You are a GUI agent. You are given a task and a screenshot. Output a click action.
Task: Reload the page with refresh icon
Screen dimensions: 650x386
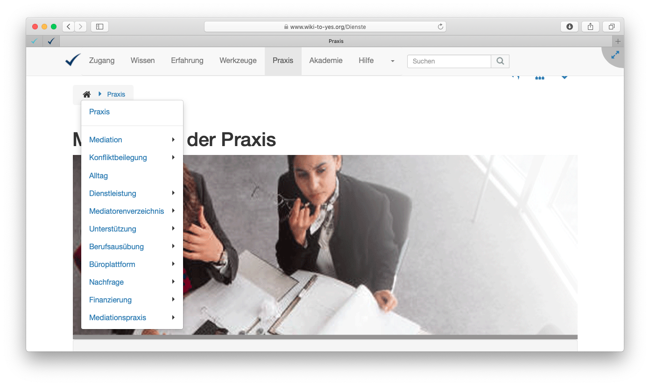pos(440,27)
